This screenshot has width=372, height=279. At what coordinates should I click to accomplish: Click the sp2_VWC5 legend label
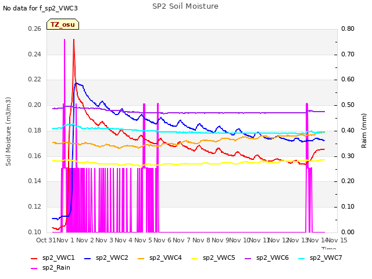pos(219,257)
